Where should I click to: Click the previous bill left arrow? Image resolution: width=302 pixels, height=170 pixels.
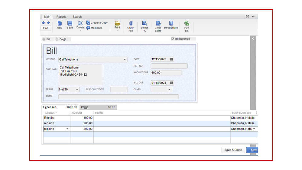(x=43, y=23)
